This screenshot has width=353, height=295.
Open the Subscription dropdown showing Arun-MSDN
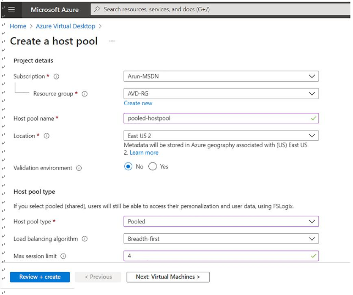221,76
